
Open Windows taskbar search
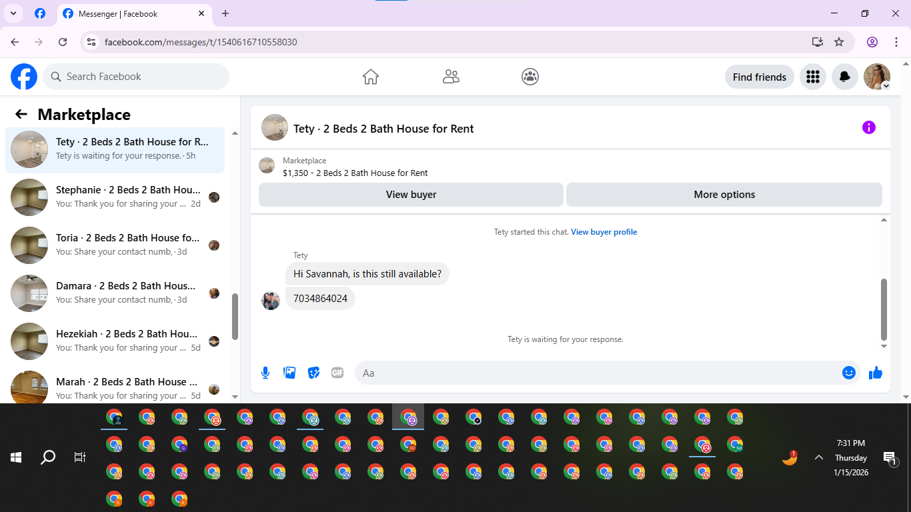(x=48, y=457)
